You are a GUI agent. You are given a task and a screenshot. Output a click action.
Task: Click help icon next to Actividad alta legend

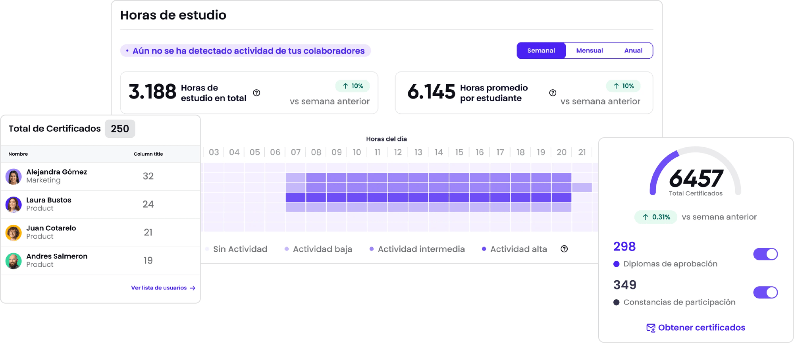coord(564,249)
